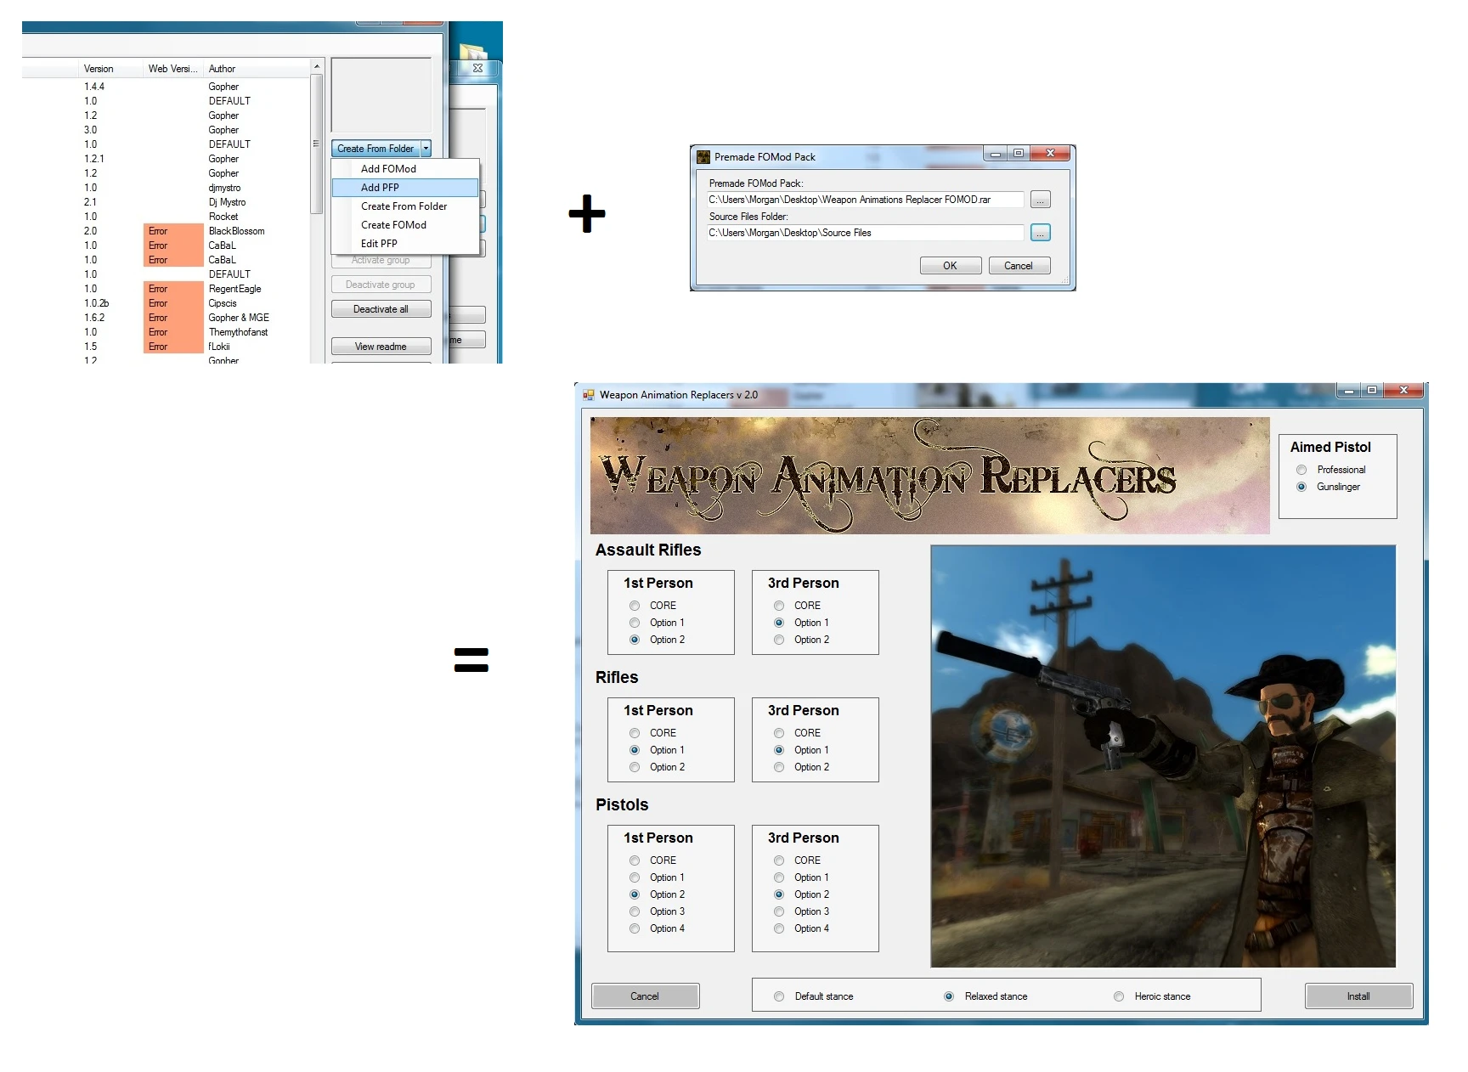Browse for the Premade FOMod Pack file
Image resolution: width=1468 pixels, height=1072 pixels.
[1040, 200]
